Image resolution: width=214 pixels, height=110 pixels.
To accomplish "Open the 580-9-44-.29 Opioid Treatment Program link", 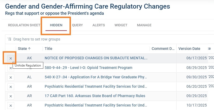I will [89, 68].
